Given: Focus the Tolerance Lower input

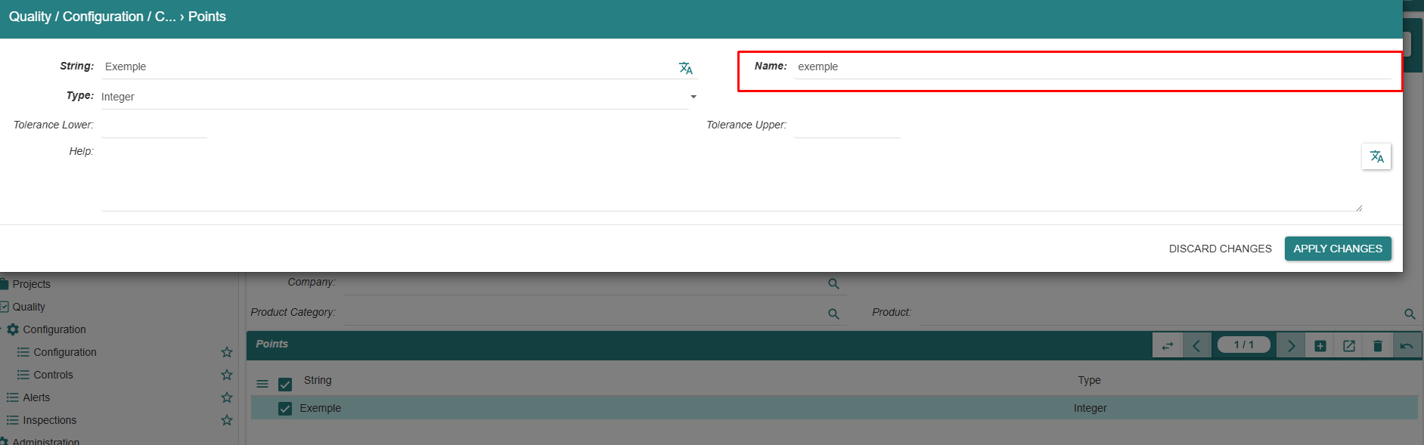Looking at the screenshot, I should (x=154, y=125).
